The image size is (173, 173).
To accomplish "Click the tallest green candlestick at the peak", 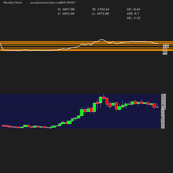I will 101,100.
